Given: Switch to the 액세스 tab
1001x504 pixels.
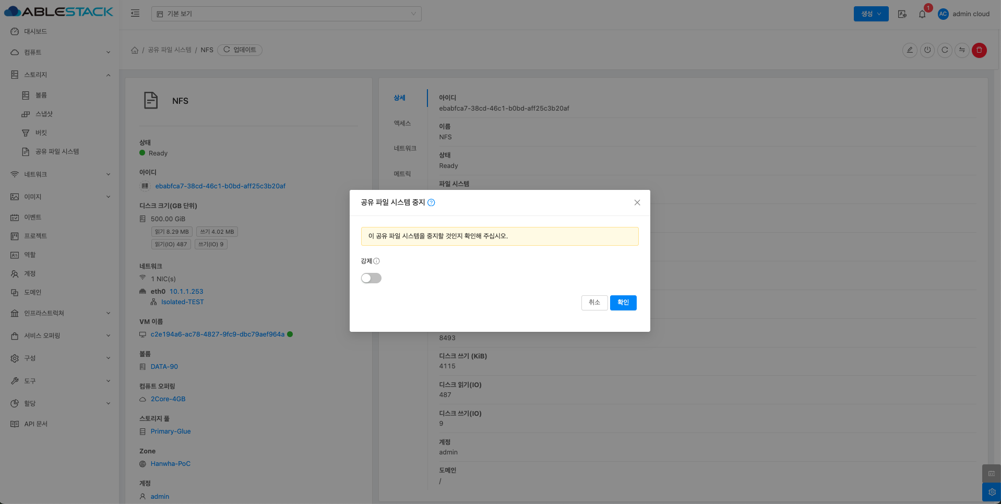Looking at the screenshot, I should 402,123.
